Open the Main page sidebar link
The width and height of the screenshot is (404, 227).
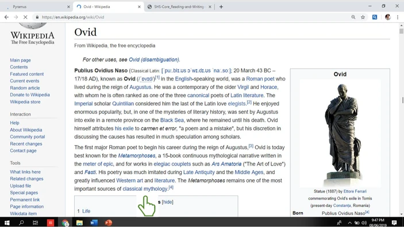(x=20, y=60)
